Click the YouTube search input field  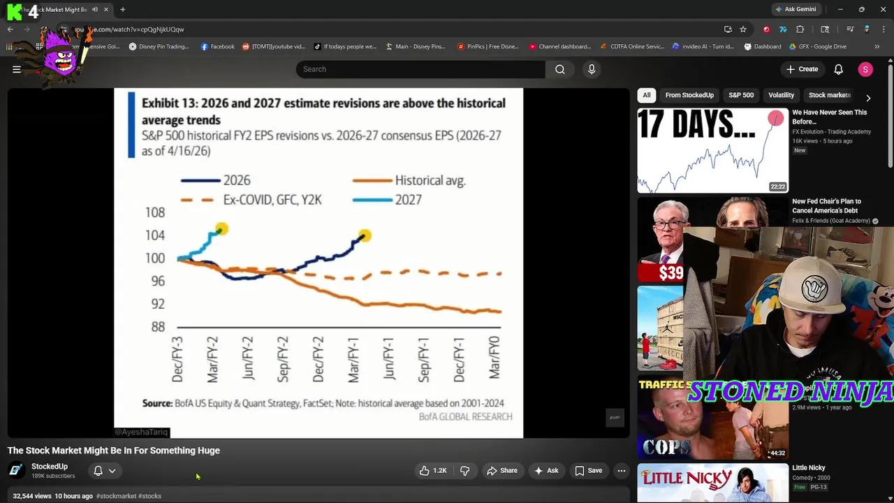coord(420,69)
